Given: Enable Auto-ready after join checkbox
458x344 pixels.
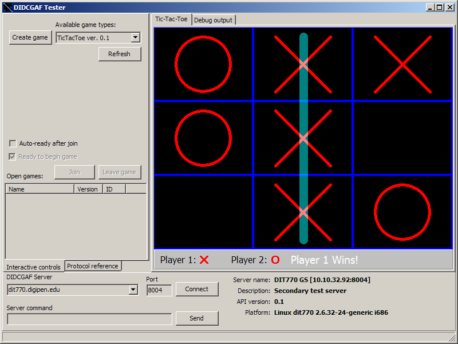Looking at the screenshot, I should pyautogui.click(x=13, y=143).
